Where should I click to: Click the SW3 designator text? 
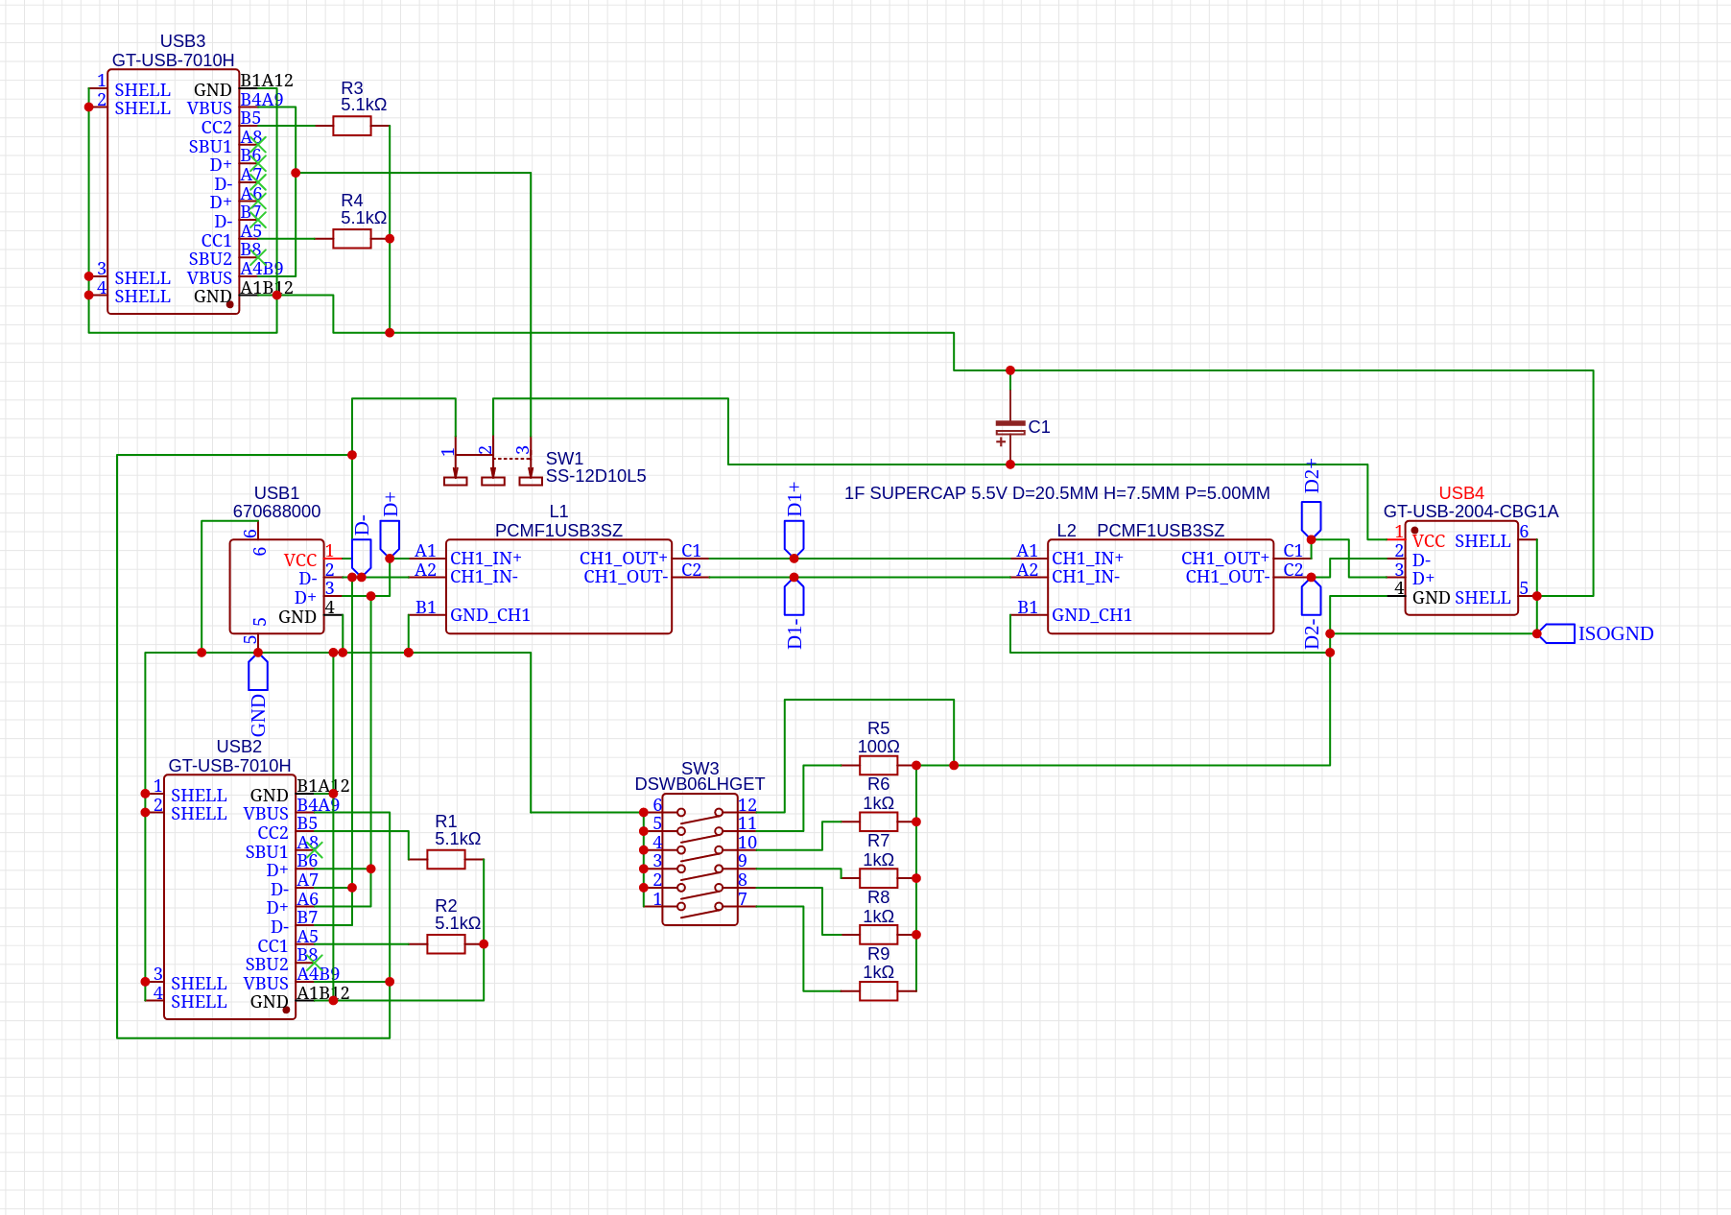click(x=700, y=769)
